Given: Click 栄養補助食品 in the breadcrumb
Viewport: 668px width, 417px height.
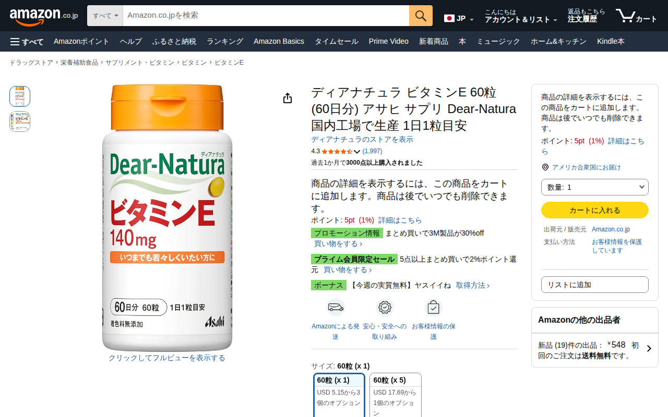Looking at the screenshot, I should 79,63.
